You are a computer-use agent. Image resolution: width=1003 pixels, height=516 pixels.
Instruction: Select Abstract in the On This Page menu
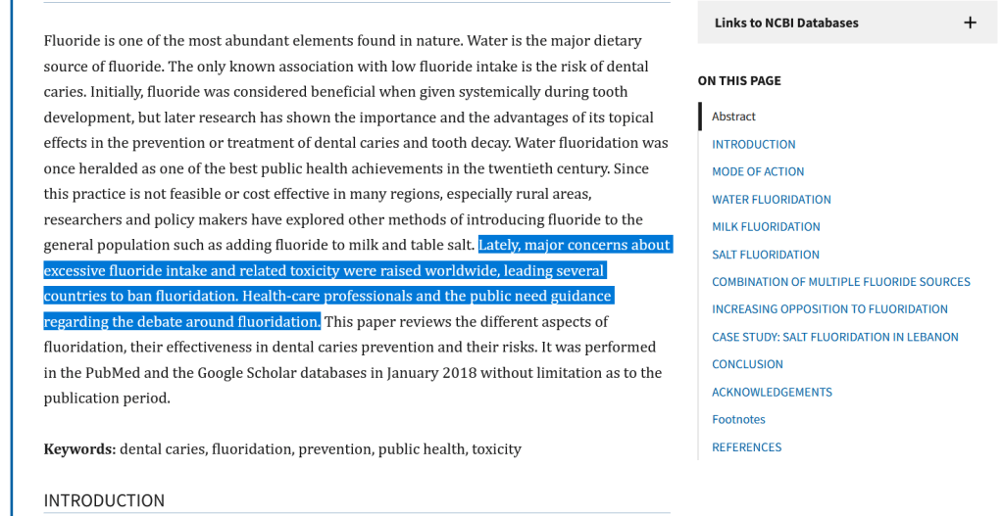point(733,117)
